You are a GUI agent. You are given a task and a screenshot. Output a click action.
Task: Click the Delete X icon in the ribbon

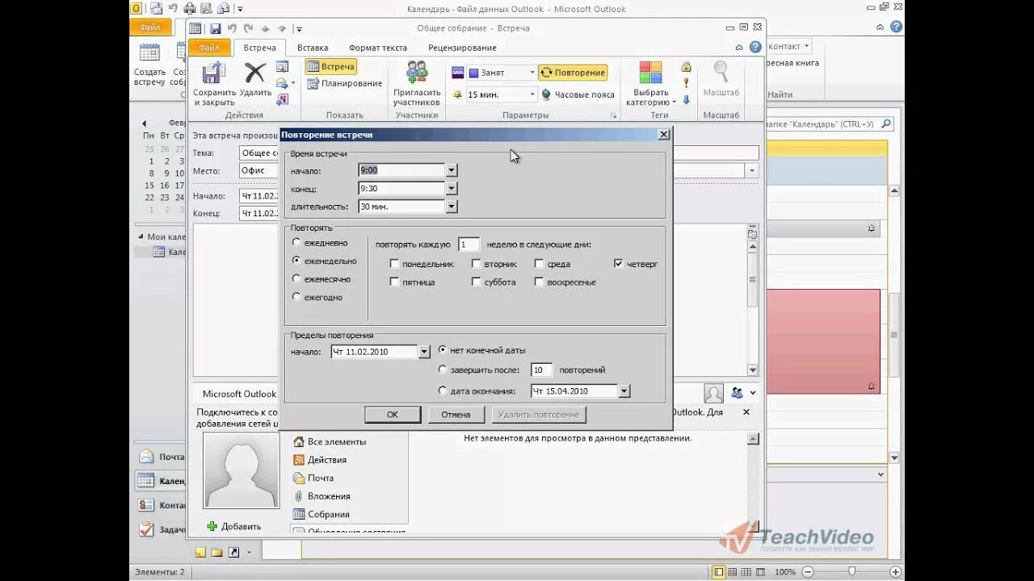click(x=255, y=73)
